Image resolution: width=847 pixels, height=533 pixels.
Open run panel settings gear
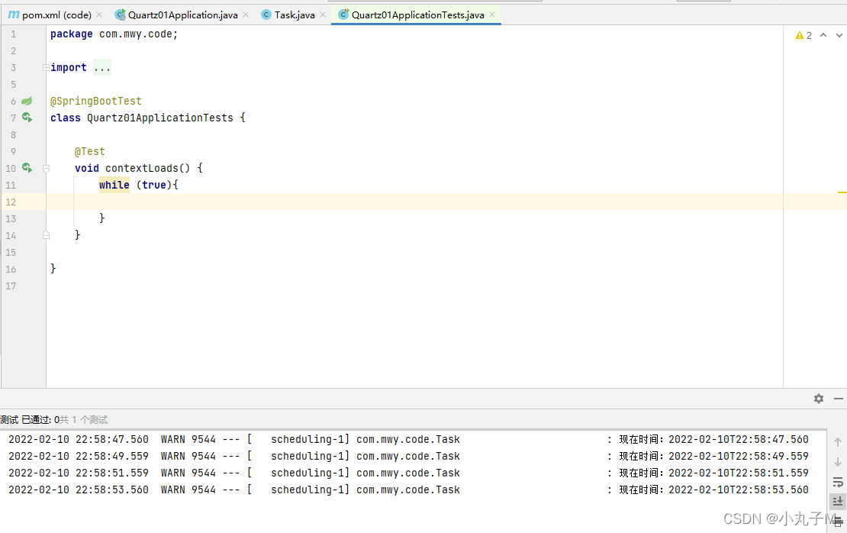pyautogui.click(x=819, y=399)
